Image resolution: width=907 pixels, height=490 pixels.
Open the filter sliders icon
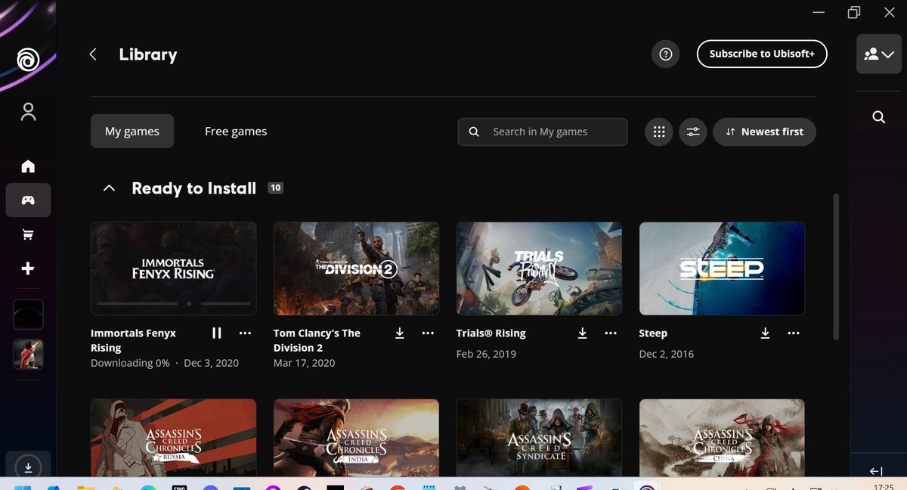693,132
